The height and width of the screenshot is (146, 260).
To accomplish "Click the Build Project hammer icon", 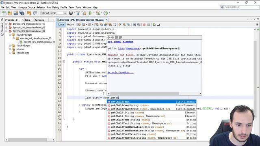I will pos(78,13).
